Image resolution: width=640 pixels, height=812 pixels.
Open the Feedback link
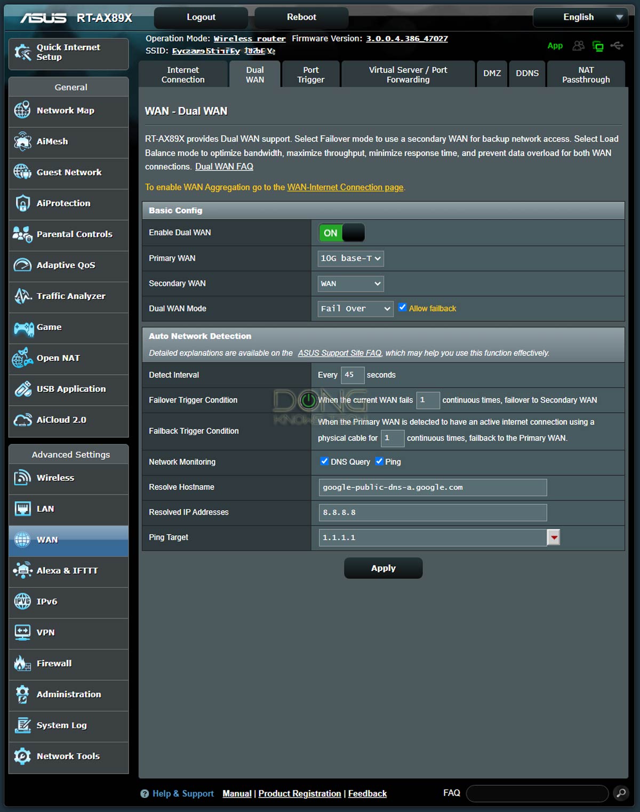[367, 793]
